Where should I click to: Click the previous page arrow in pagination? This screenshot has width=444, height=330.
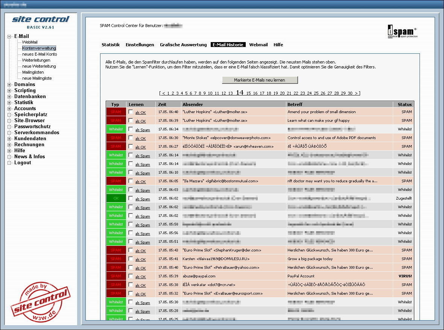[x=163, y=93]
